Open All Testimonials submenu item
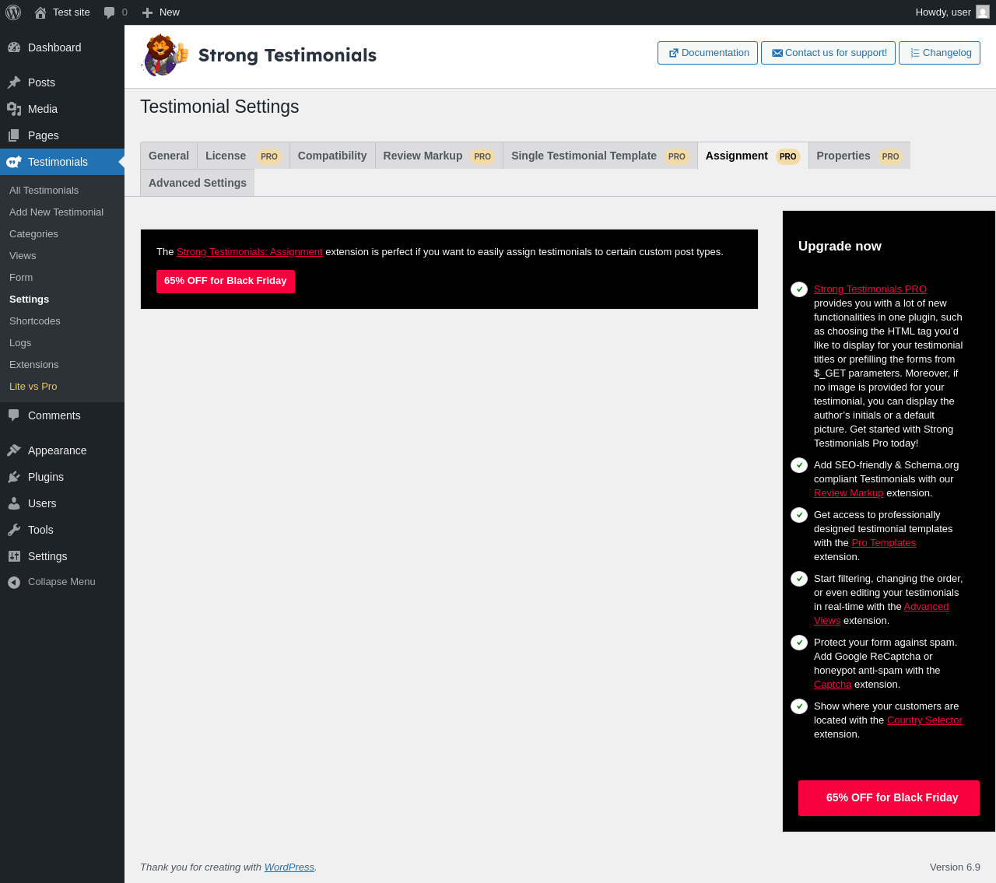Screen dimensions: 996x883 click(44, 191)
